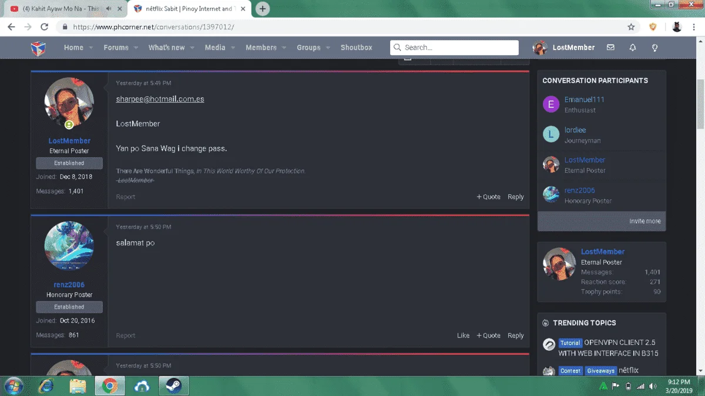Open the alerts bell icon

point(633,48)
